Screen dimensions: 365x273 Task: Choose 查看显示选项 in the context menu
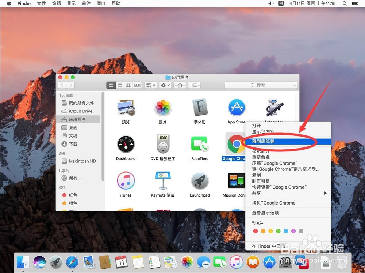(288, 213)
